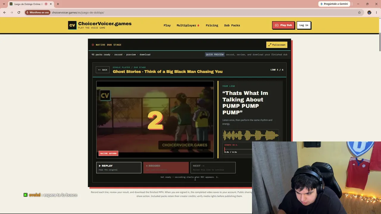Open the Micrófono en uso indicator
This screenshot has height=214, width=381.
coord(38,12)
